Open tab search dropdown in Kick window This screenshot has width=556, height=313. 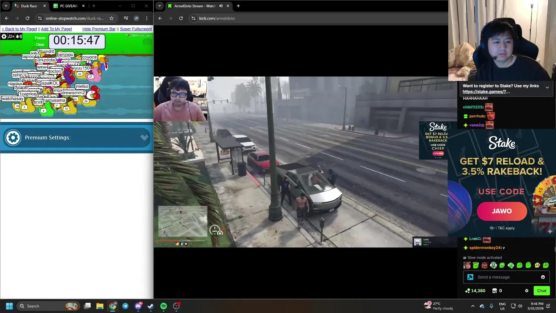pos(159,6)
